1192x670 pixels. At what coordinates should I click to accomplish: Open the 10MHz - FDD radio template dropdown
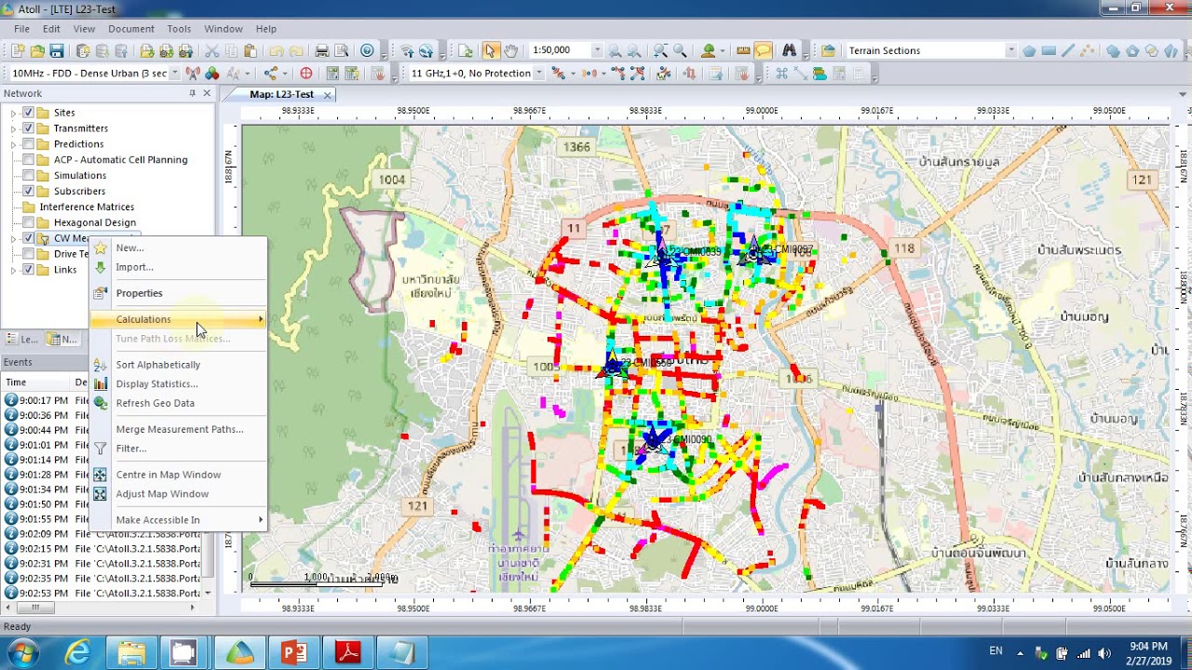click(174, 73)
